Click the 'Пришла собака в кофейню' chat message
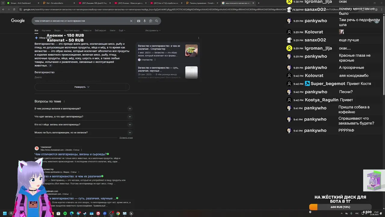 coord(354,109)
